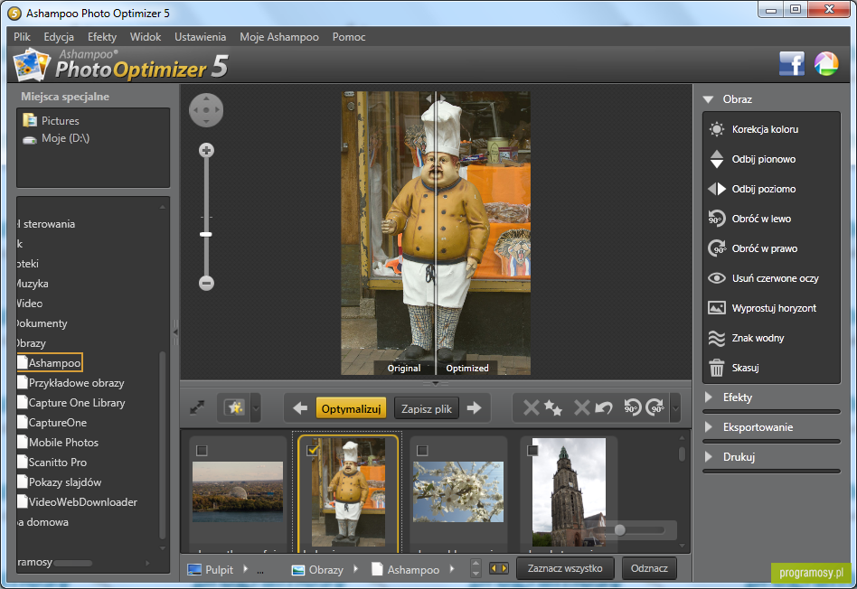Screen dimensions: 857x589
Task: Click the Skasuj trash can icon
Action: tap(716, 368)
